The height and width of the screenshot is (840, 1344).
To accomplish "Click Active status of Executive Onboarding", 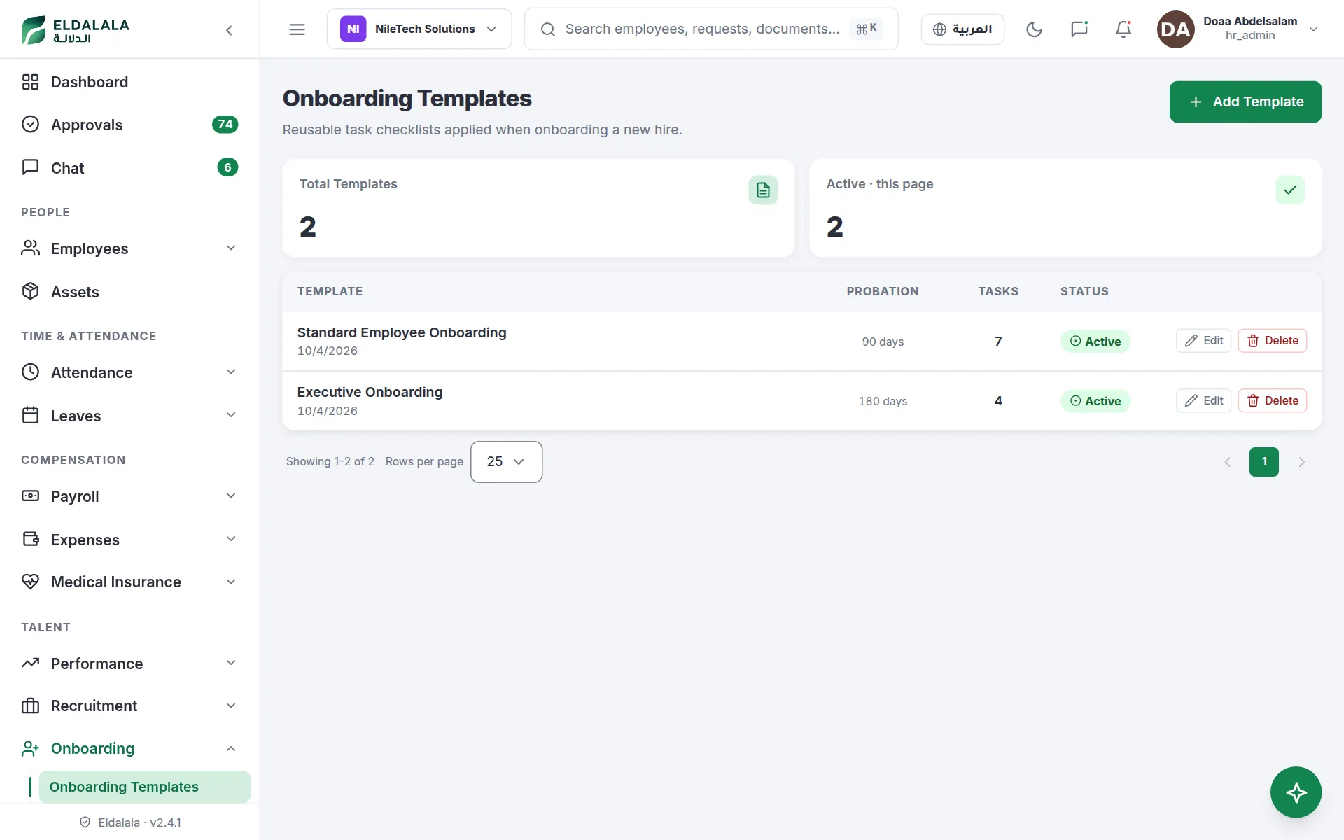I will point(1095,401).
